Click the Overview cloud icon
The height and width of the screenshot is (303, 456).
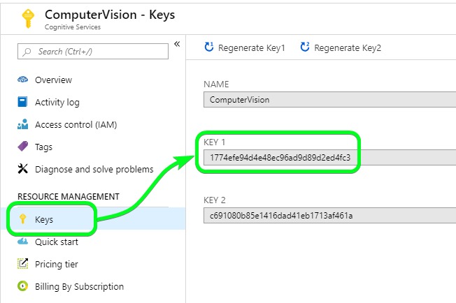(22, 80)
